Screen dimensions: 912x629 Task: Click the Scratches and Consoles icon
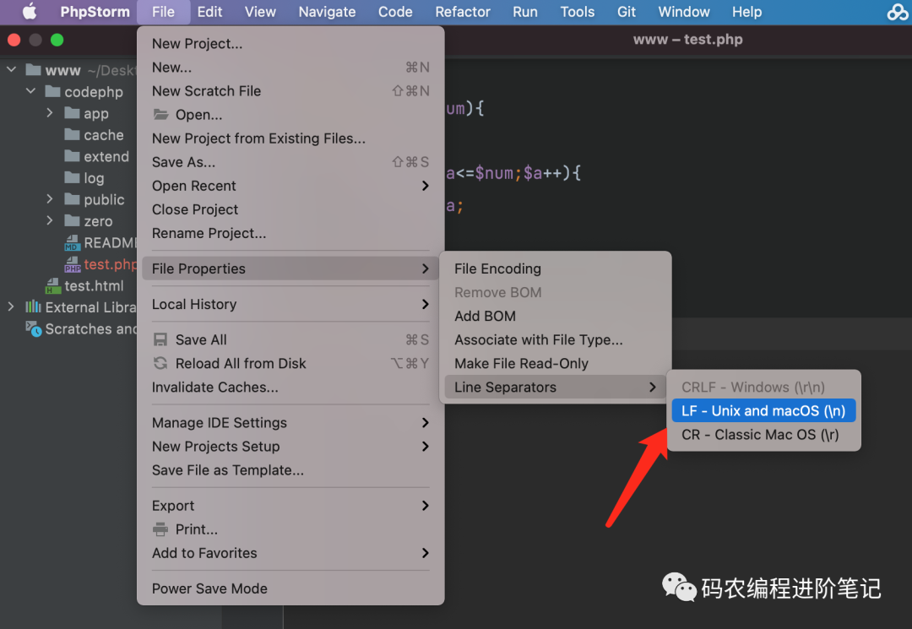point(33,329)
